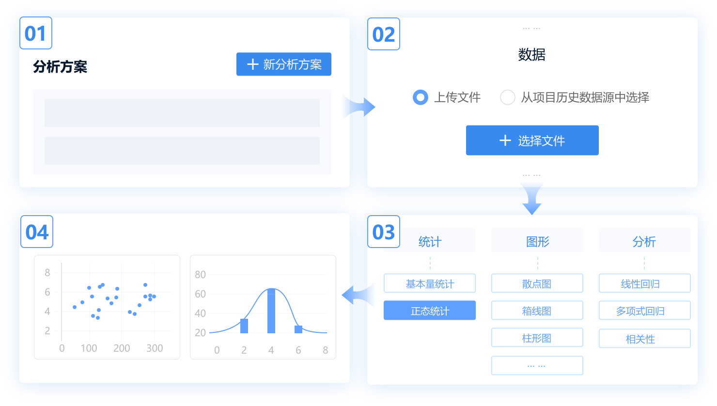Viewport: 717px width, 406px height.
Task: Pick the 箱线图 chart type
Action: tap(537, 311)
